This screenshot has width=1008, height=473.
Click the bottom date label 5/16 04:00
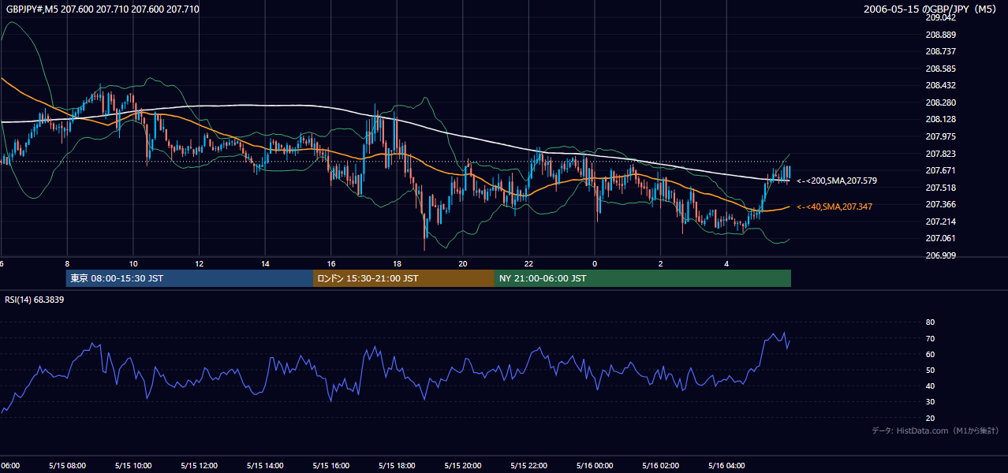[727, 465]
